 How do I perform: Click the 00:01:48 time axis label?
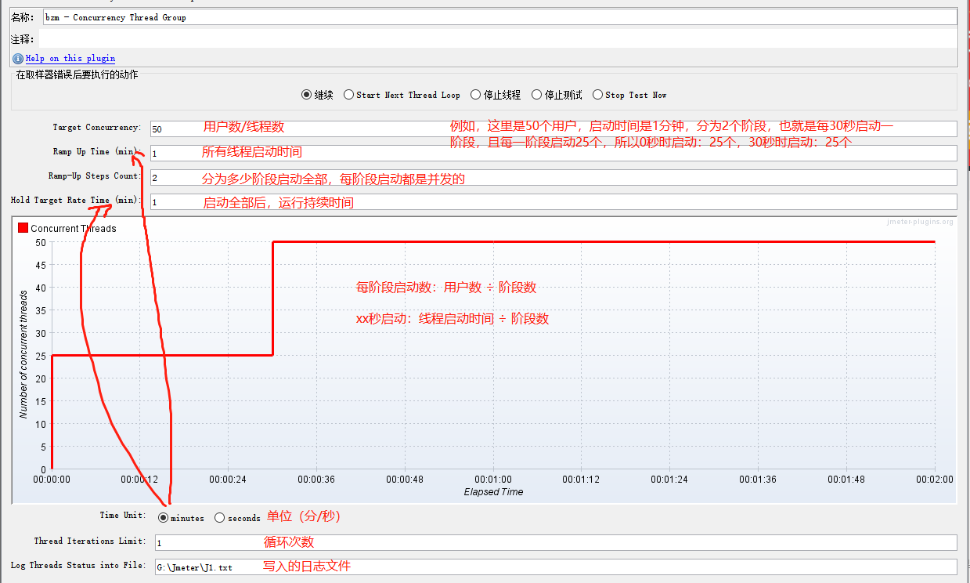point(846,479)
